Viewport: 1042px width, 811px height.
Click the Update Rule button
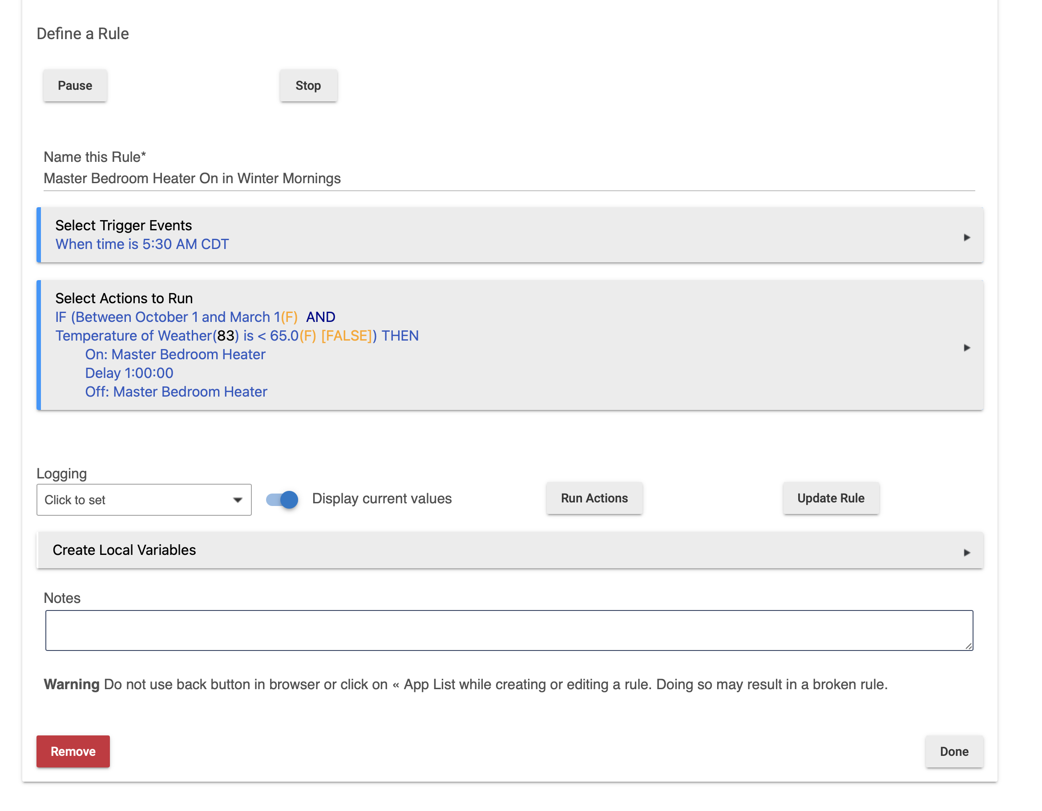point(831,498)
